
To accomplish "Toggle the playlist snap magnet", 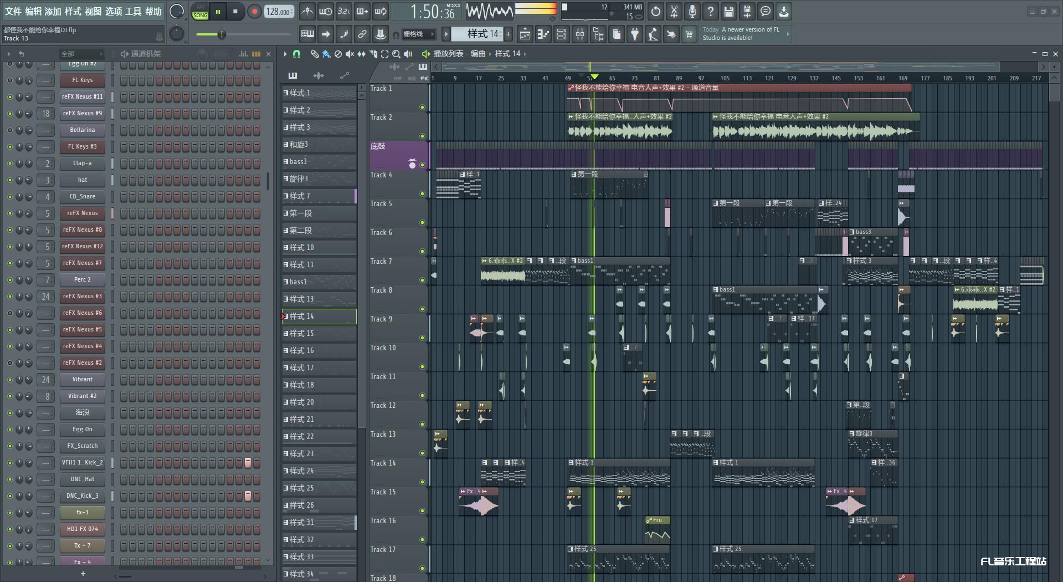I will (297, 54).
